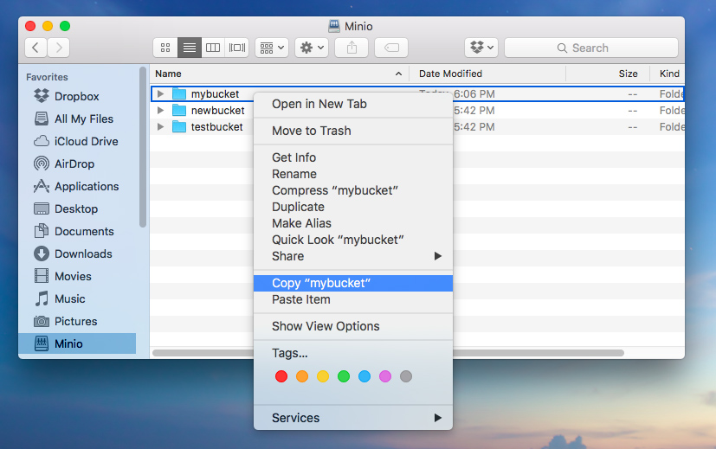Switch to column view in toolbar
This screenshot has width=716, height=449.
(213, 48)
